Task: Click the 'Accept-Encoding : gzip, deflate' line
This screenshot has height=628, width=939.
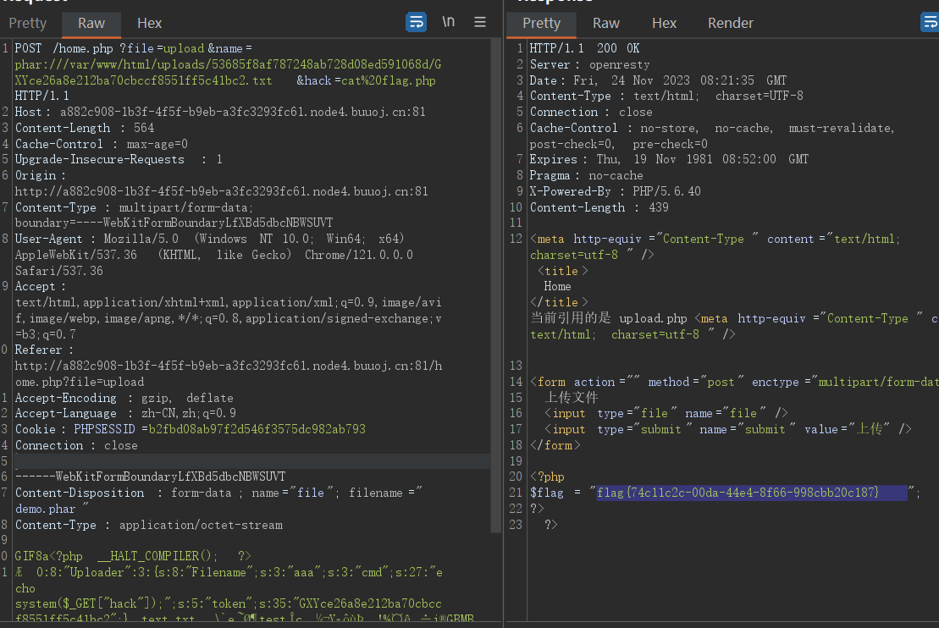Action: (x=124, y=398)
